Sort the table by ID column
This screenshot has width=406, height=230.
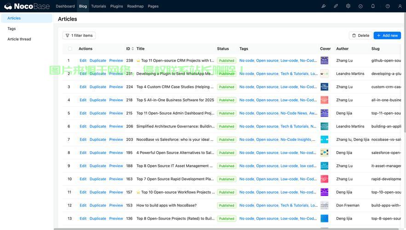(130, 49)
